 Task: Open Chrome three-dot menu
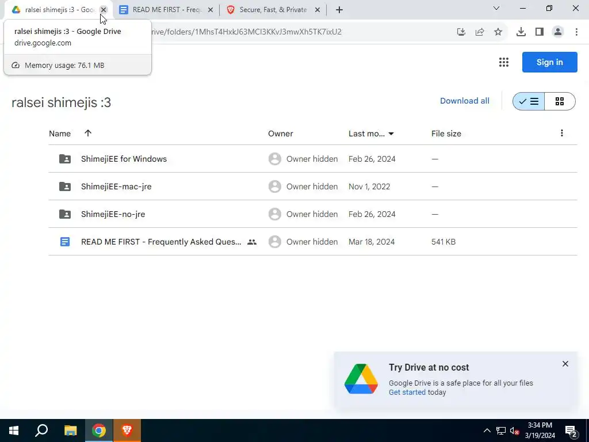point(576,32)
